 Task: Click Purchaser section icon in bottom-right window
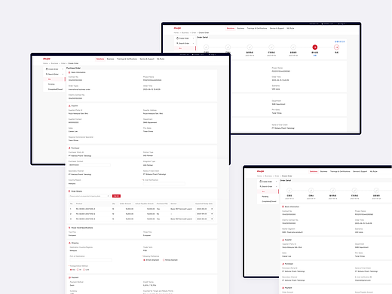pyautogui.click(x=283, y=264)
